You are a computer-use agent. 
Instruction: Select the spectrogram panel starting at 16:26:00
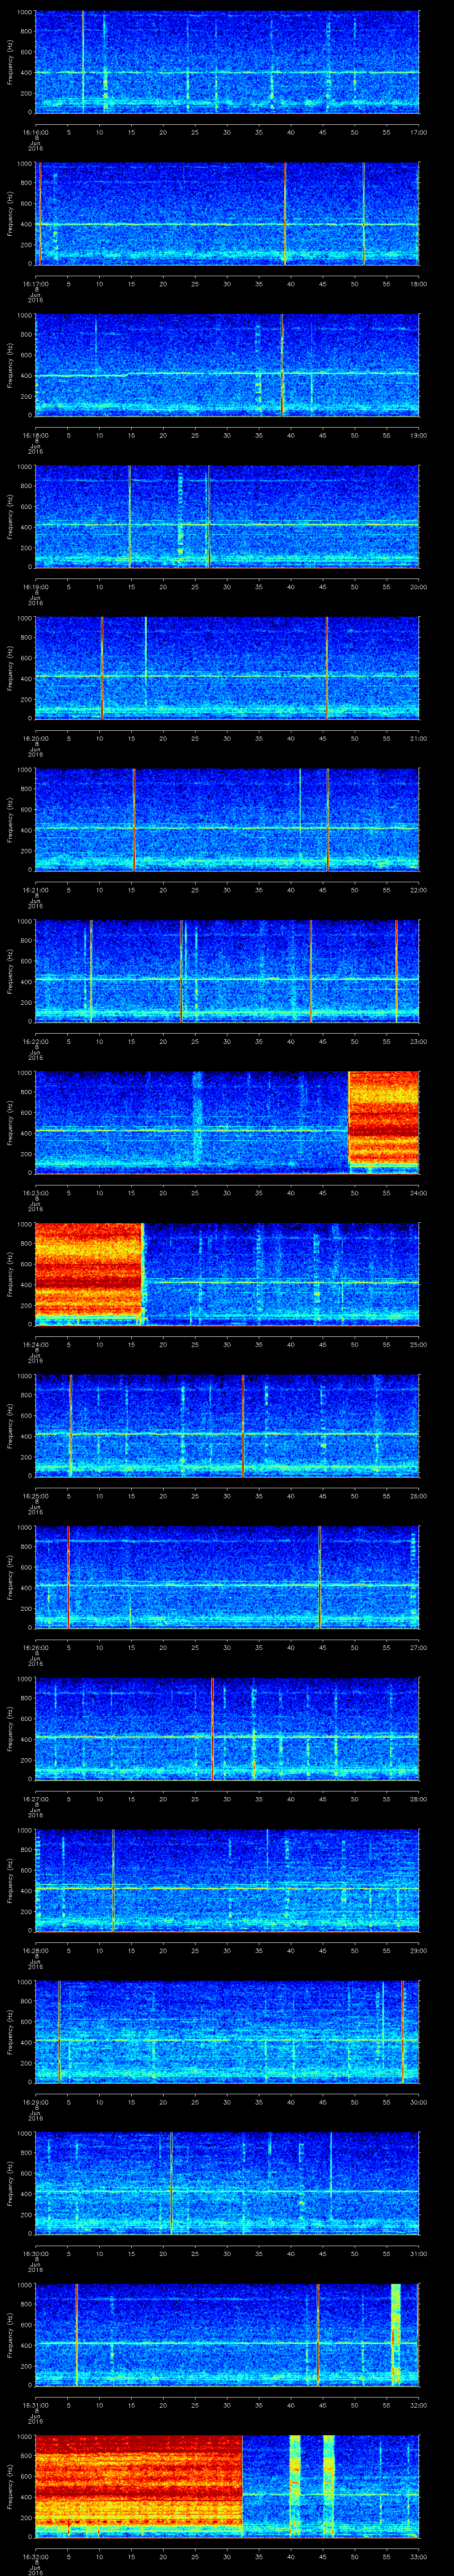(227, 1576)
